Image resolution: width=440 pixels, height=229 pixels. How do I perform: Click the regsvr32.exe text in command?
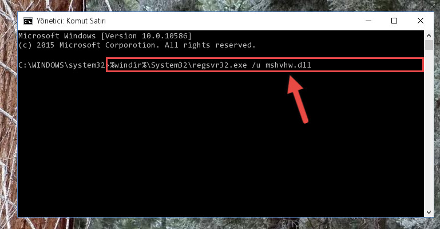220,65
